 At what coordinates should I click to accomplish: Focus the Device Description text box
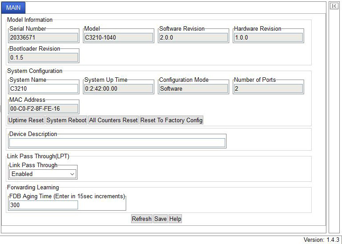click(117, 143)
